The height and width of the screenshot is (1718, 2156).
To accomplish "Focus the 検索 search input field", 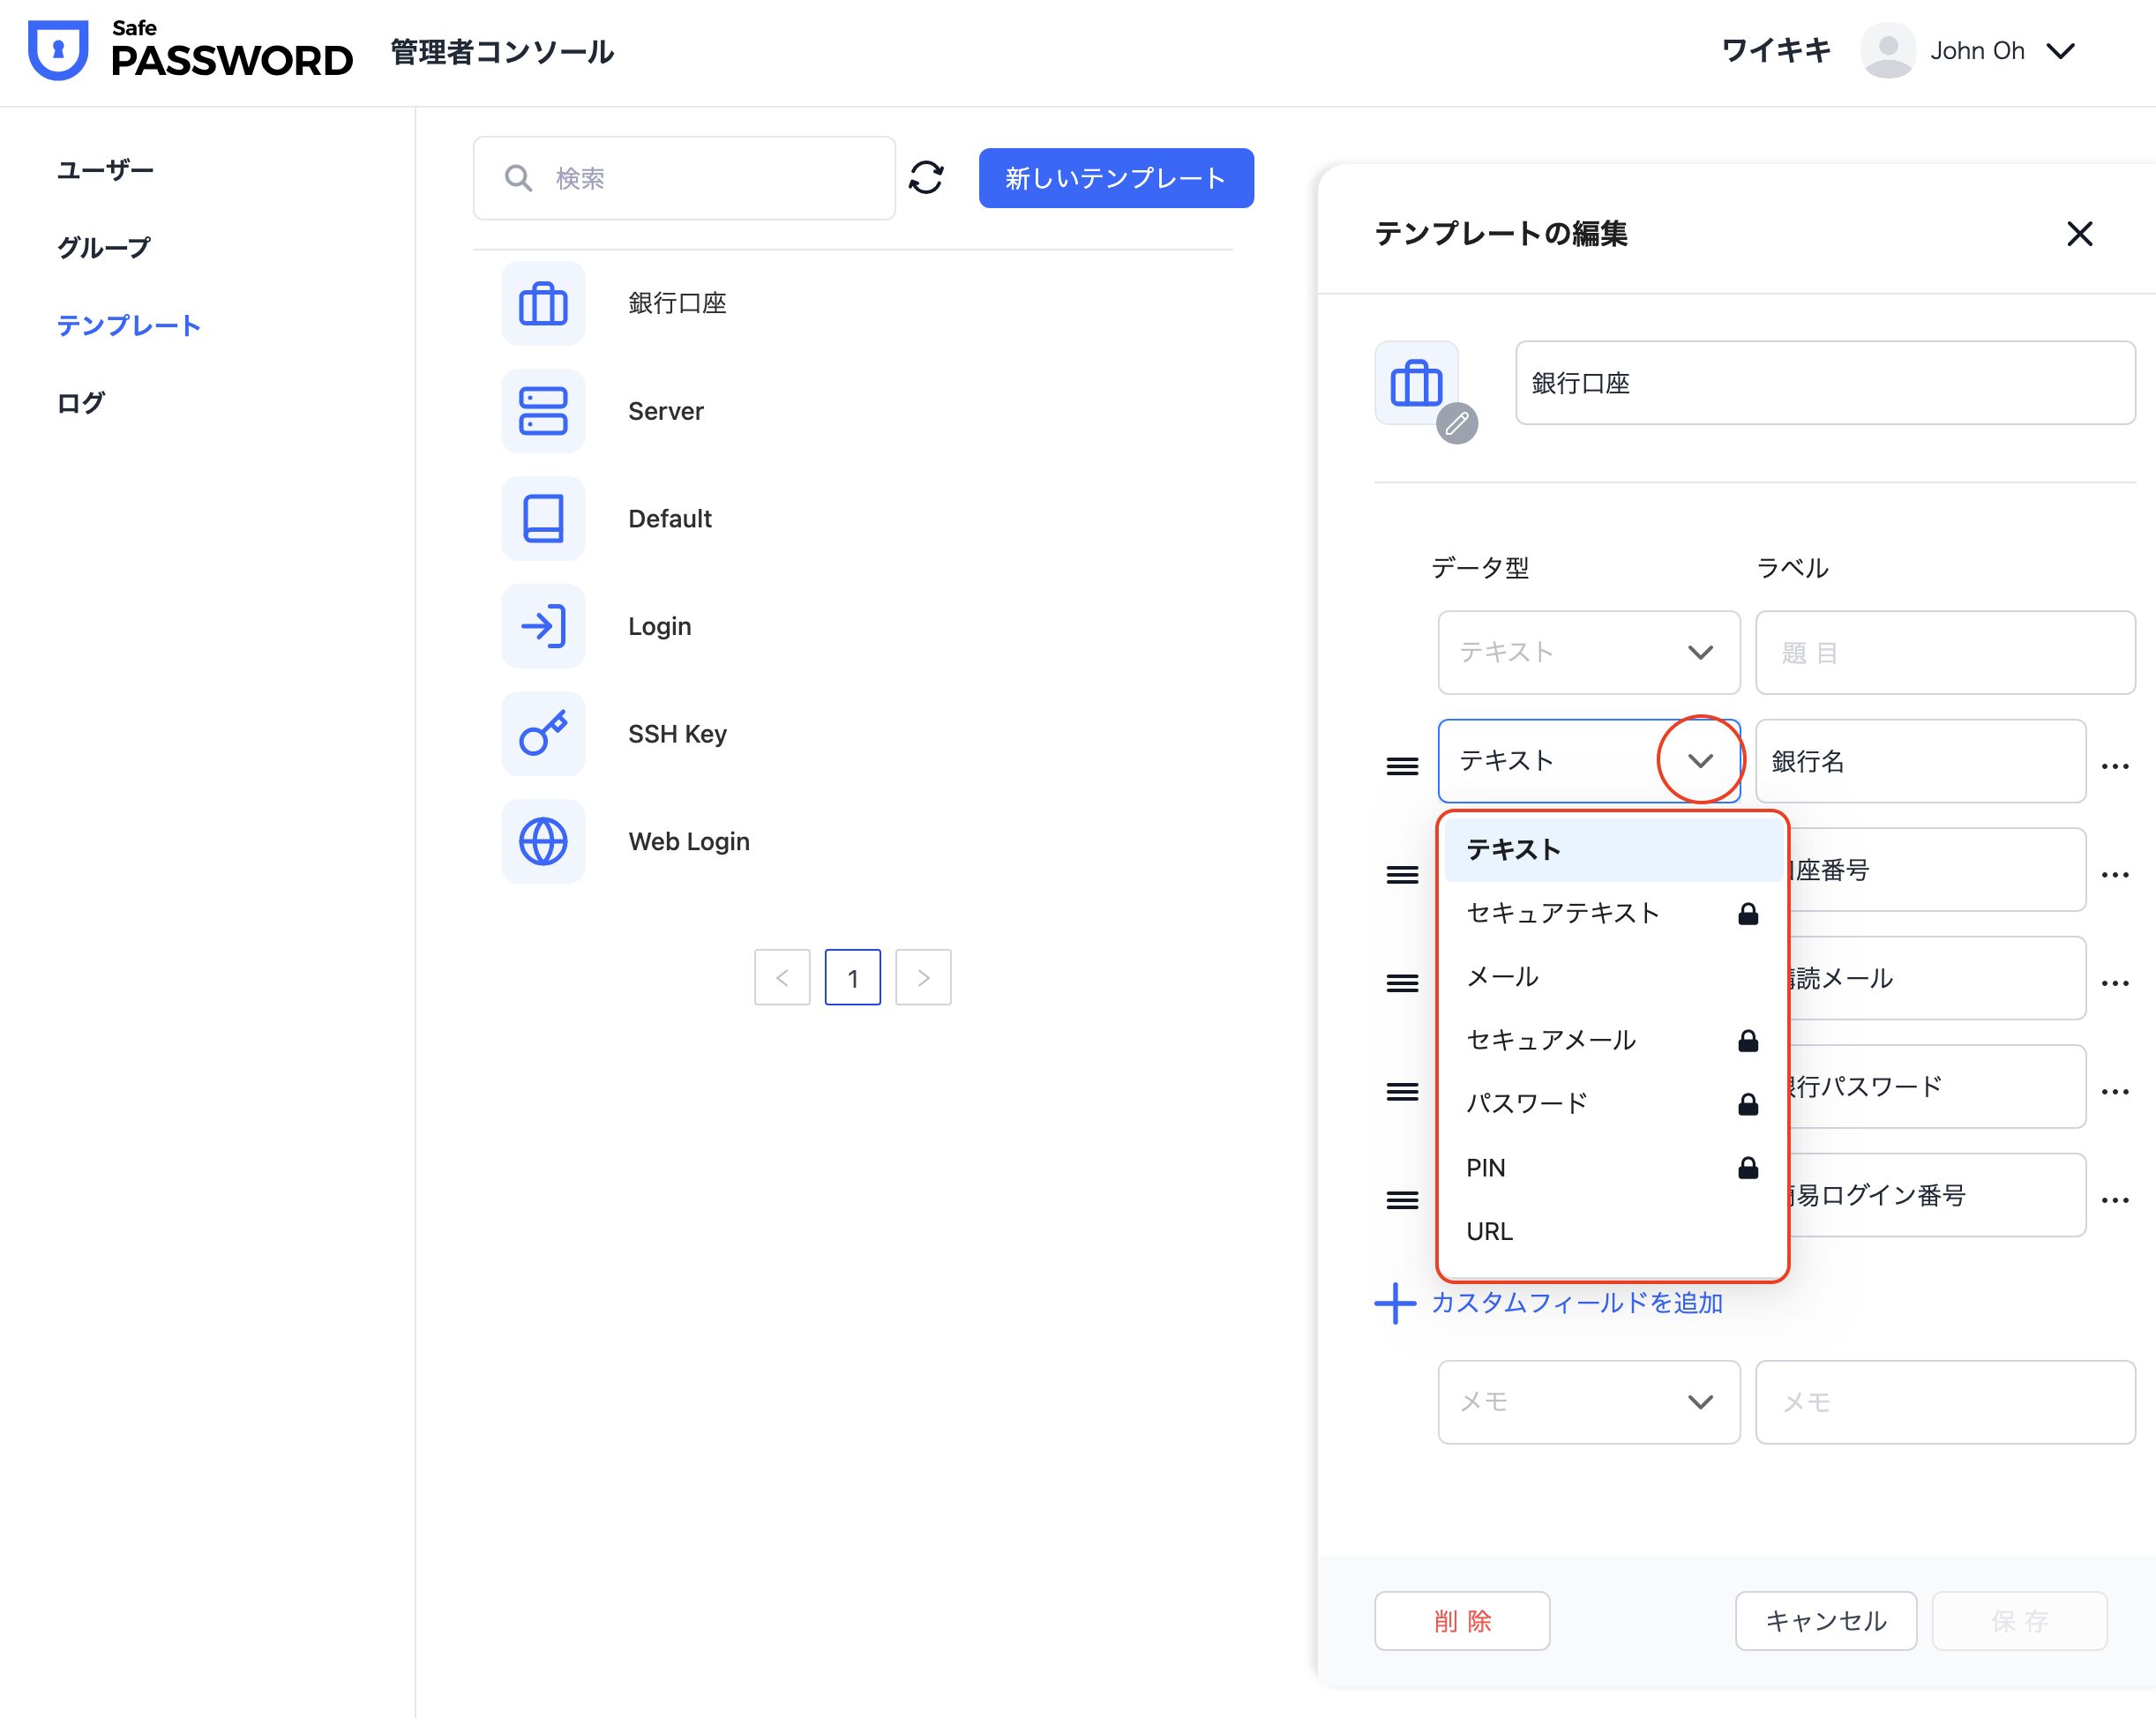I will tap(700, 178).
